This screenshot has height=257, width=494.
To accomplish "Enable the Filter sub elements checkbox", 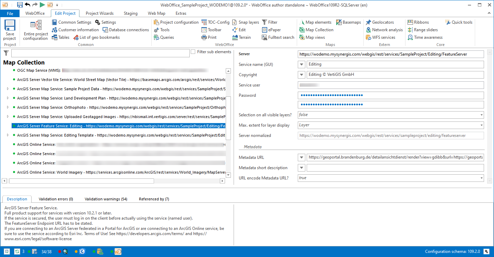I will (x=193, y=52).
